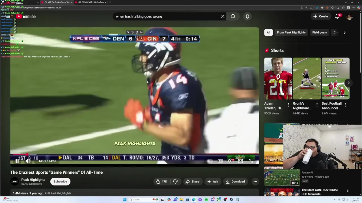Screen dimensions: 362x203
Task: Open the Create menu
Action: tap(320, 16)
